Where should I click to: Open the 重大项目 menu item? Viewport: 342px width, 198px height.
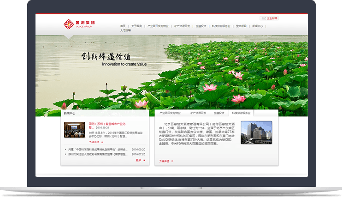tap(241, 26)
